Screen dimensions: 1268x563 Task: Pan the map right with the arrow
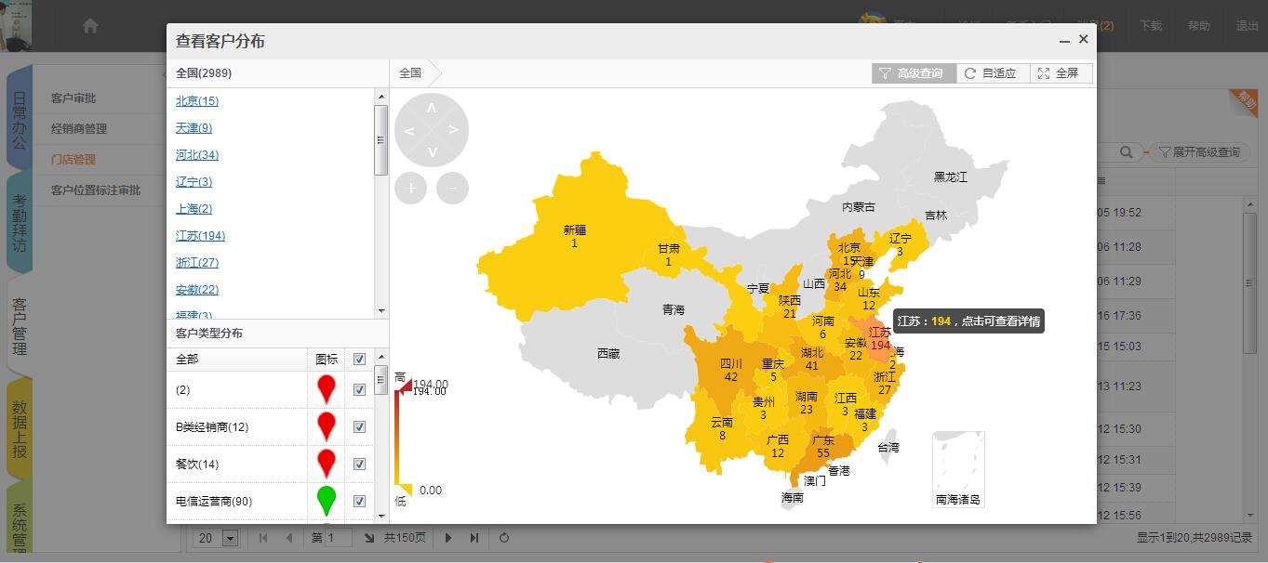click(454, 130)
